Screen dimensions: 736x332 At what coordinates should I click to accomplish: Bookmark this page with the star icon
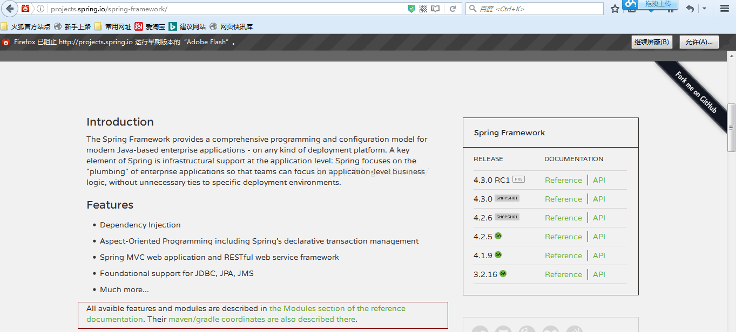pyautogui.click(x=615, y=9)
